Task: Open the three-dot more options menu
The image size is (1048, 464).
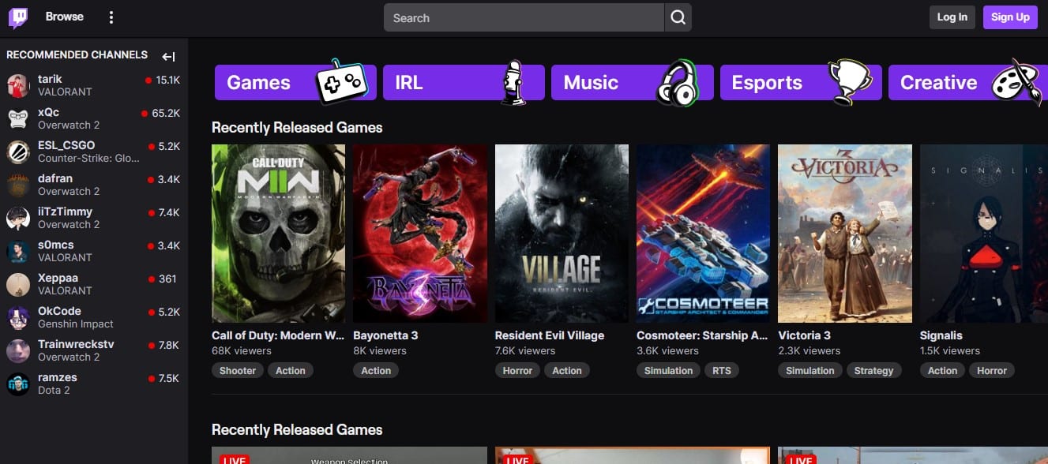Action: 111,17
